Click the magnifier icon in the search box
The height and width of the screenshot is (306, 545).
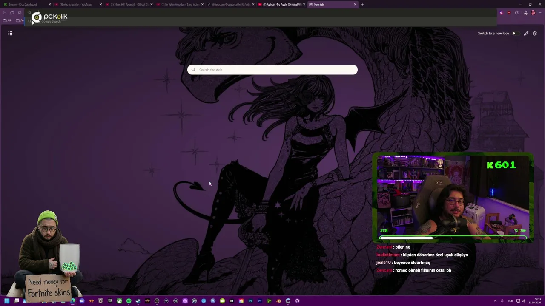[193, 70]
